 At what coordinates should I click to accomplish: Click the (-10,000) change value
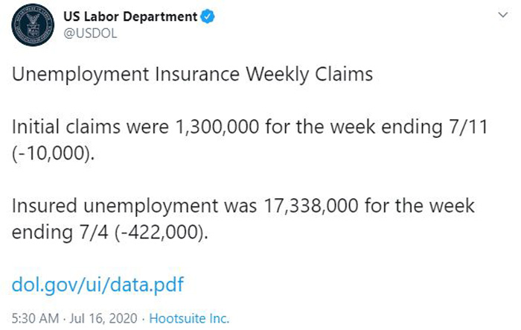click(x=53, y=153)
